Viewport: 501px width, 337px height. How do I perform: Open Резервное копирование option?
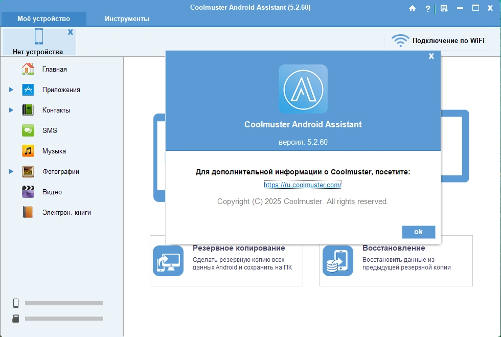point(226,261)
